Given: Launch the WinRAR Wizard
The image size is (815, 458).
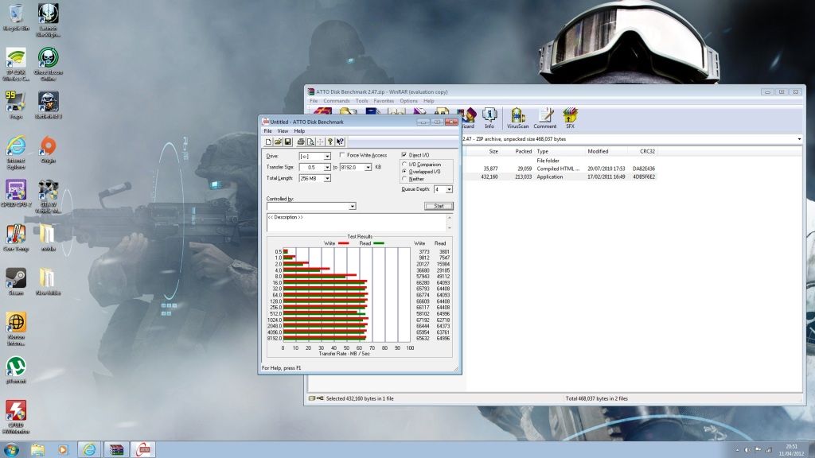Looking at the screenshot, I should pos(470,116).
